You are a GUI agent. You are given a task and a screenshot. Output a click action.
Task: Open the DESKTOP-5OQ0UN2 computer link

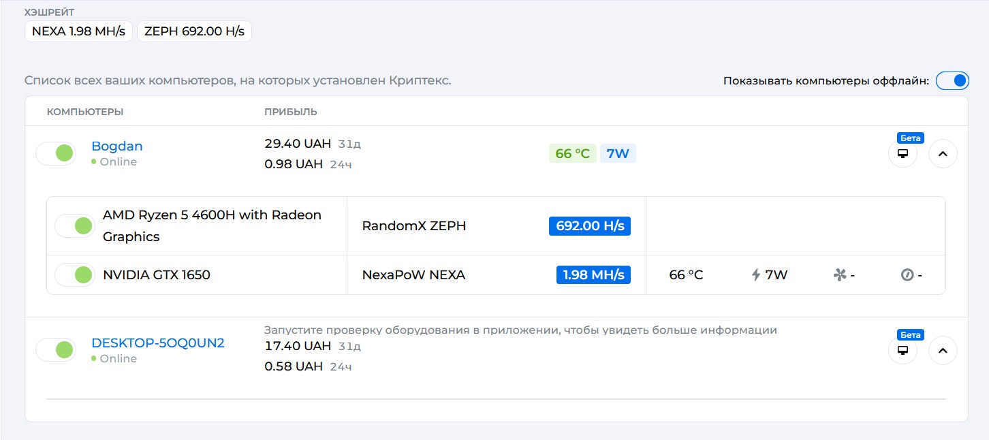pyautogui.click(x=158, y=343)
